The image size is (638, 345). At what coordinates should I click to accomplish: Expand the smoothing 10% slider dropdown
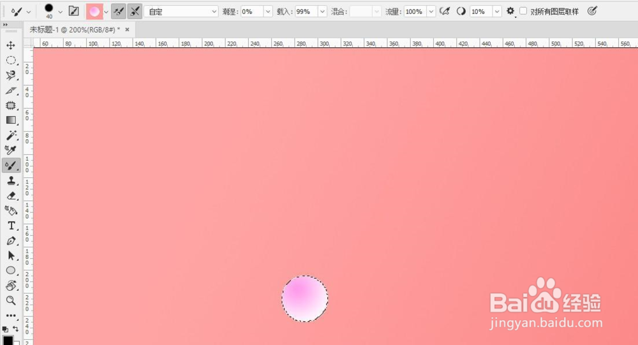point(497,11)
